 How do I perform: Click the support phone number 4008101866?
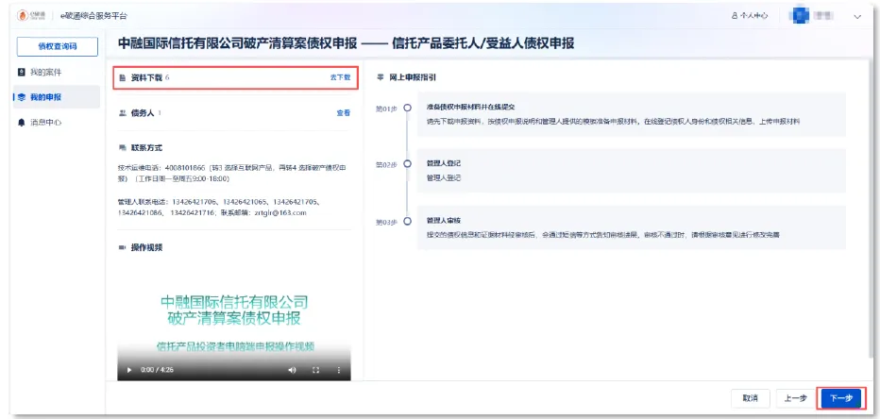click(x=183, y=167)
